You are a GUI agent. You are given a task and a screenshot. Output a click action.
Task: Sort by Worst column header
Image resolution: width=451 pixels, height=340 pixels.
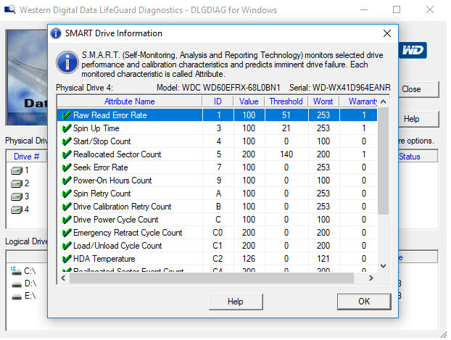click(x=323, y=101)
